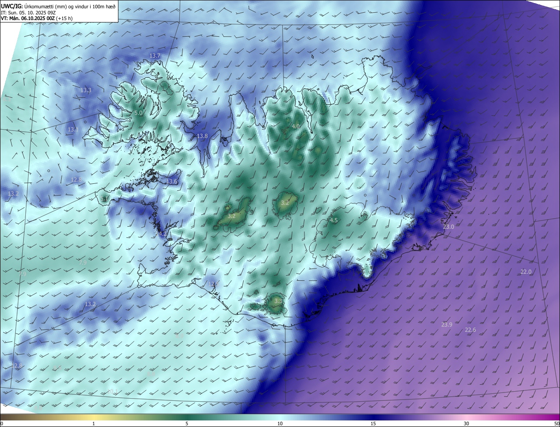Viewport: 560px width, 427px height.
Task: Click the 13.8 value label in the bay
Action: click(x=202, y=136)
